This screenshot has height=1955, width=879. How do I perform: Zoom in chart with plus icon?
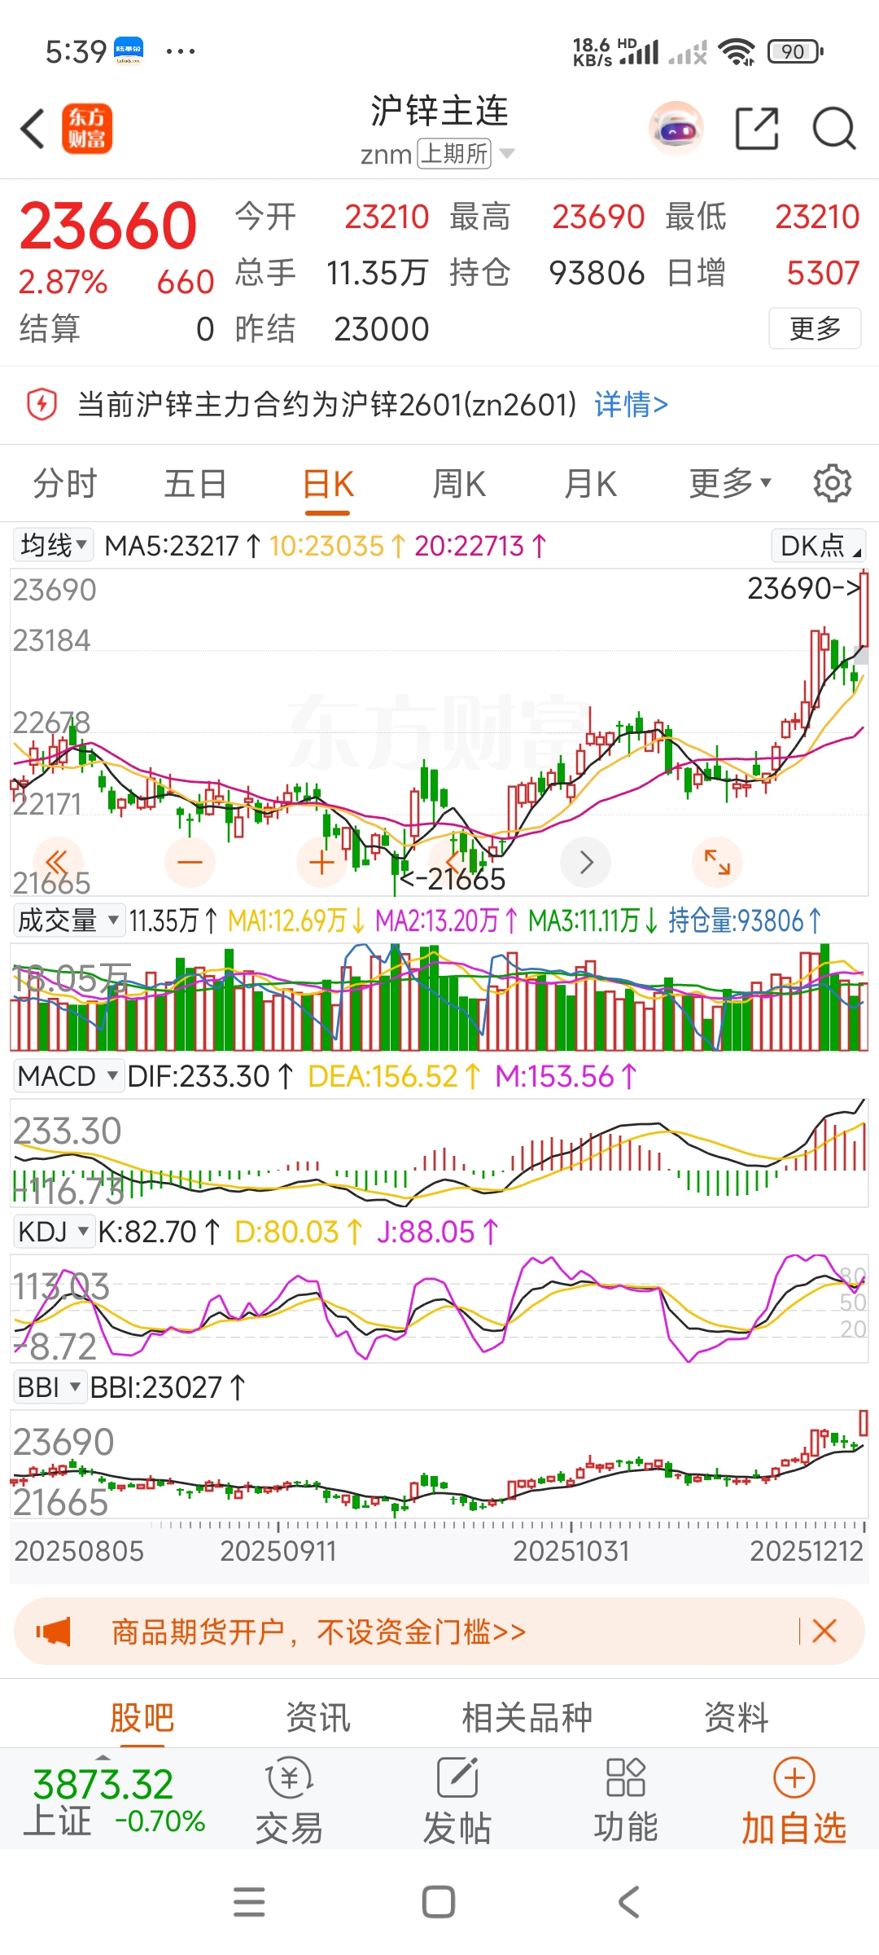point(321,862)
